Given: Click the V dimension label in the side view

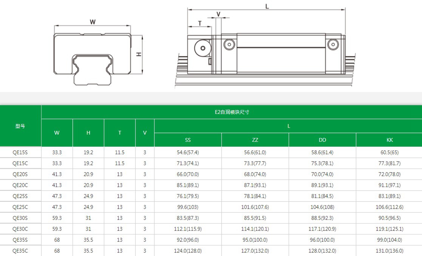Looking at the screenshot, I should pos(218,14).
